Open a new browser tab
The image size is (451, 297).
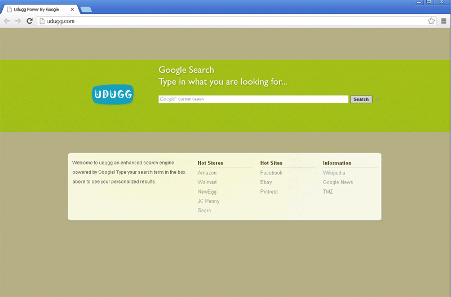click(x=86, y=10)
